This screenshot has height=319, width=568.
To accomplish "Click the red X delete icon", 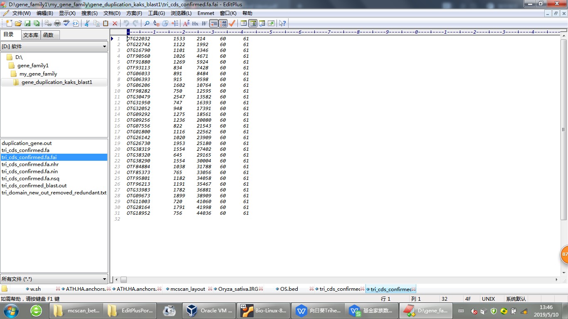I will tap(115, 23).
